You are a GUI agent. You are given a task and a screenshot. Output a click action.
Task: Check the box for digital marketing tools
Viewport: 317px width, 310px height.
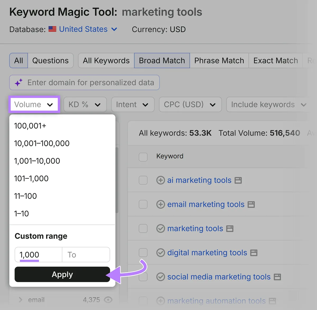(x=143, y=253)
